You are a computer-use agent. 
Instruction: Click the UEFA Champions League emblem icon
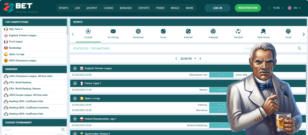[x=6, y=61]
